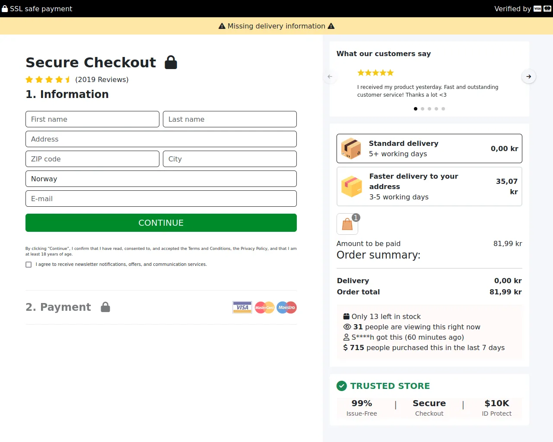Select the Standard delivery option
Screen dimensions: 553x442
tap(429, 148)
